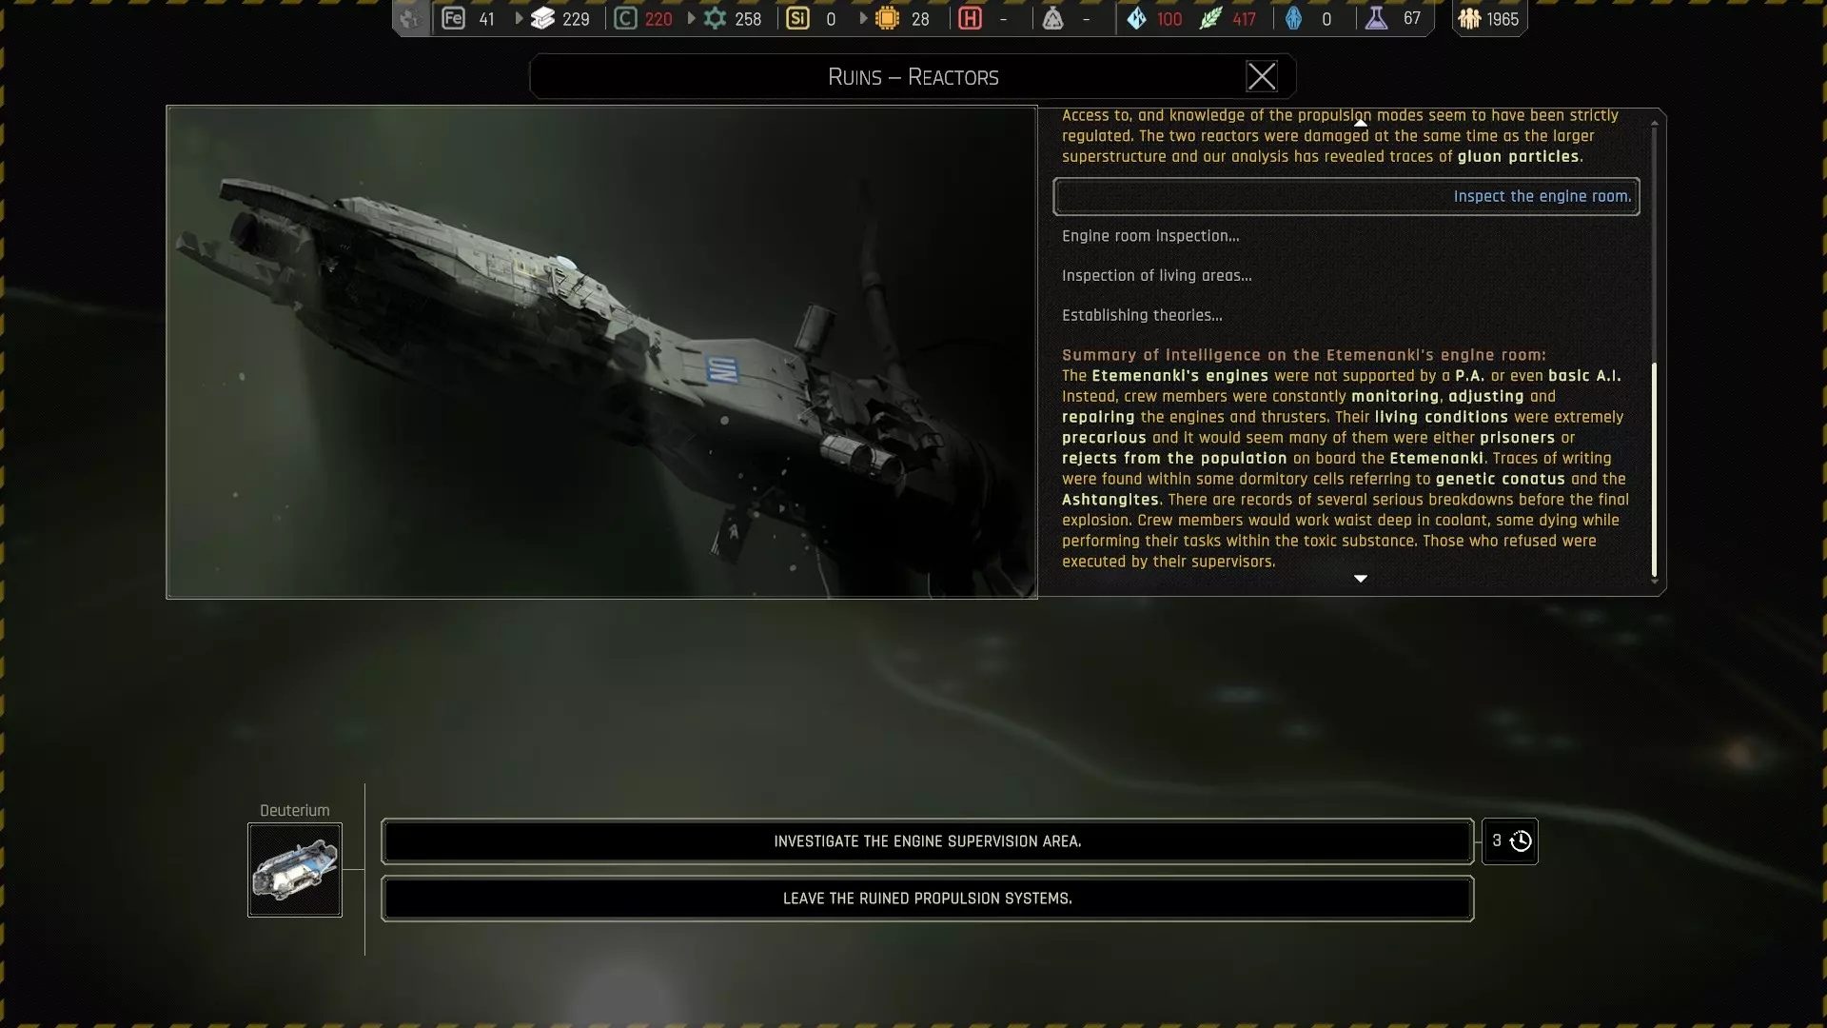This screenshot has width=1827, height=1028.
Task: Click the Deuterium item thumbnail
Action: pyautogui.click(x=295, y=870)
